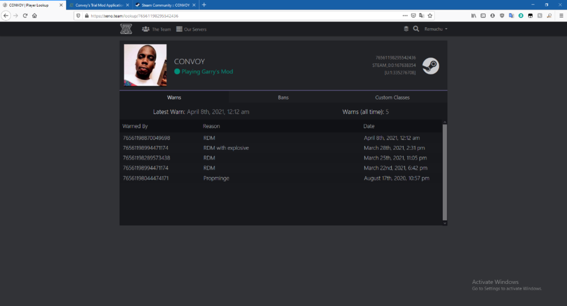567x306 pixels.
Task: Select the Warns tab
Action: [174, 97]
